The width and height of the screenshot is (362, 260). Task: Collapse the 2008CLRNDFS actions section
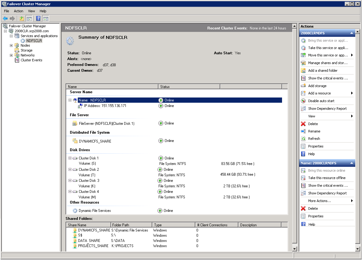tap(352, 33)
